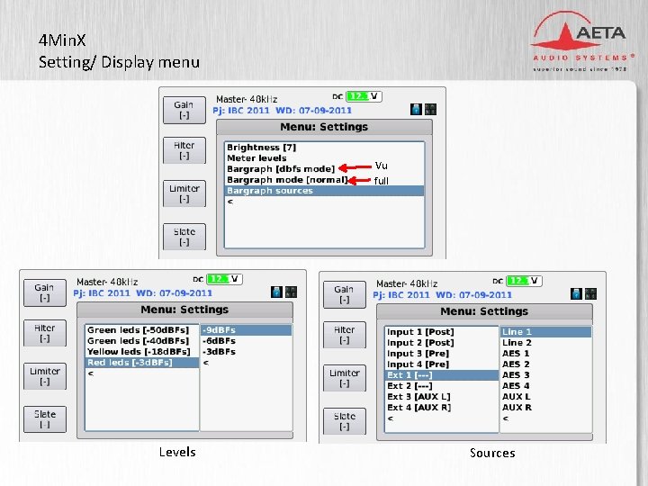The height and width of the screenshot is (486, 648).
Task: Choose the -9dBFs level option
Action: [247, 330]
